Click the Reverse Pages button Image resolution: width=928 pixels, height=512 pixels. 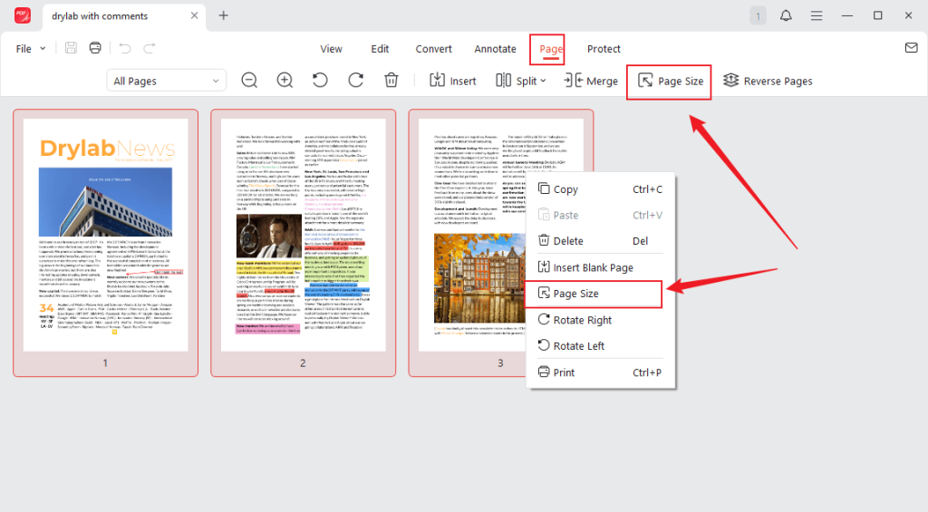click(x=768, y=81)
